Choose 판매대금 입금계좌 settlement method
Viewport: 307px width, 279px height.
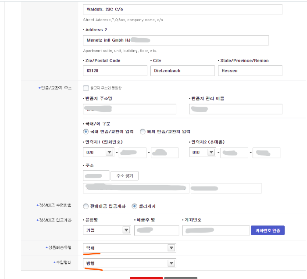point(86,206)
